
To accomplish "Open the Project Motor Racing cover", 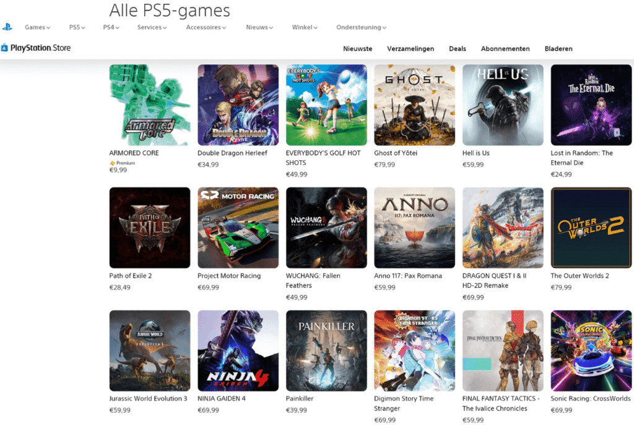I will 238,228.
